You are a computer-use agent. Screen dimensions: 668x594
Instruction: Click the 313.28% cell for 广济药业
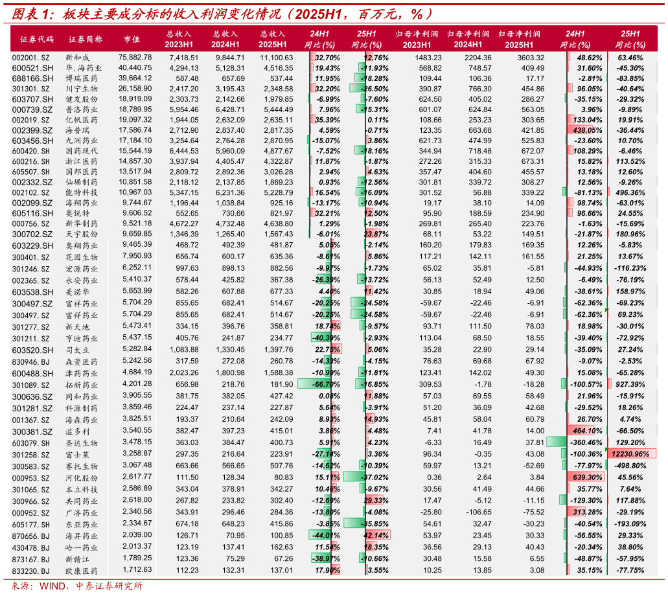click(x=587, y=512)
